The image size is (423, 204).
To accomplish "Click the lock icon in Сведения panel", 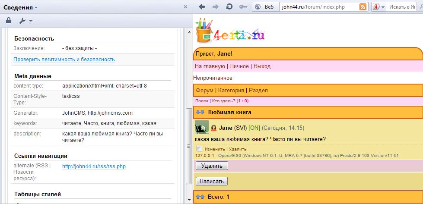I will pos(9,20).
